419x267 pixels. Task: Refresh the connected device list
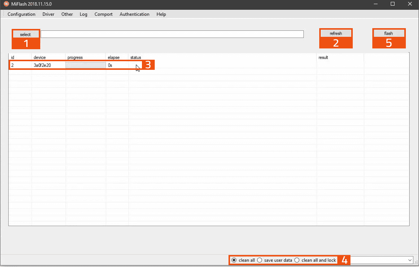coord(336,33)
